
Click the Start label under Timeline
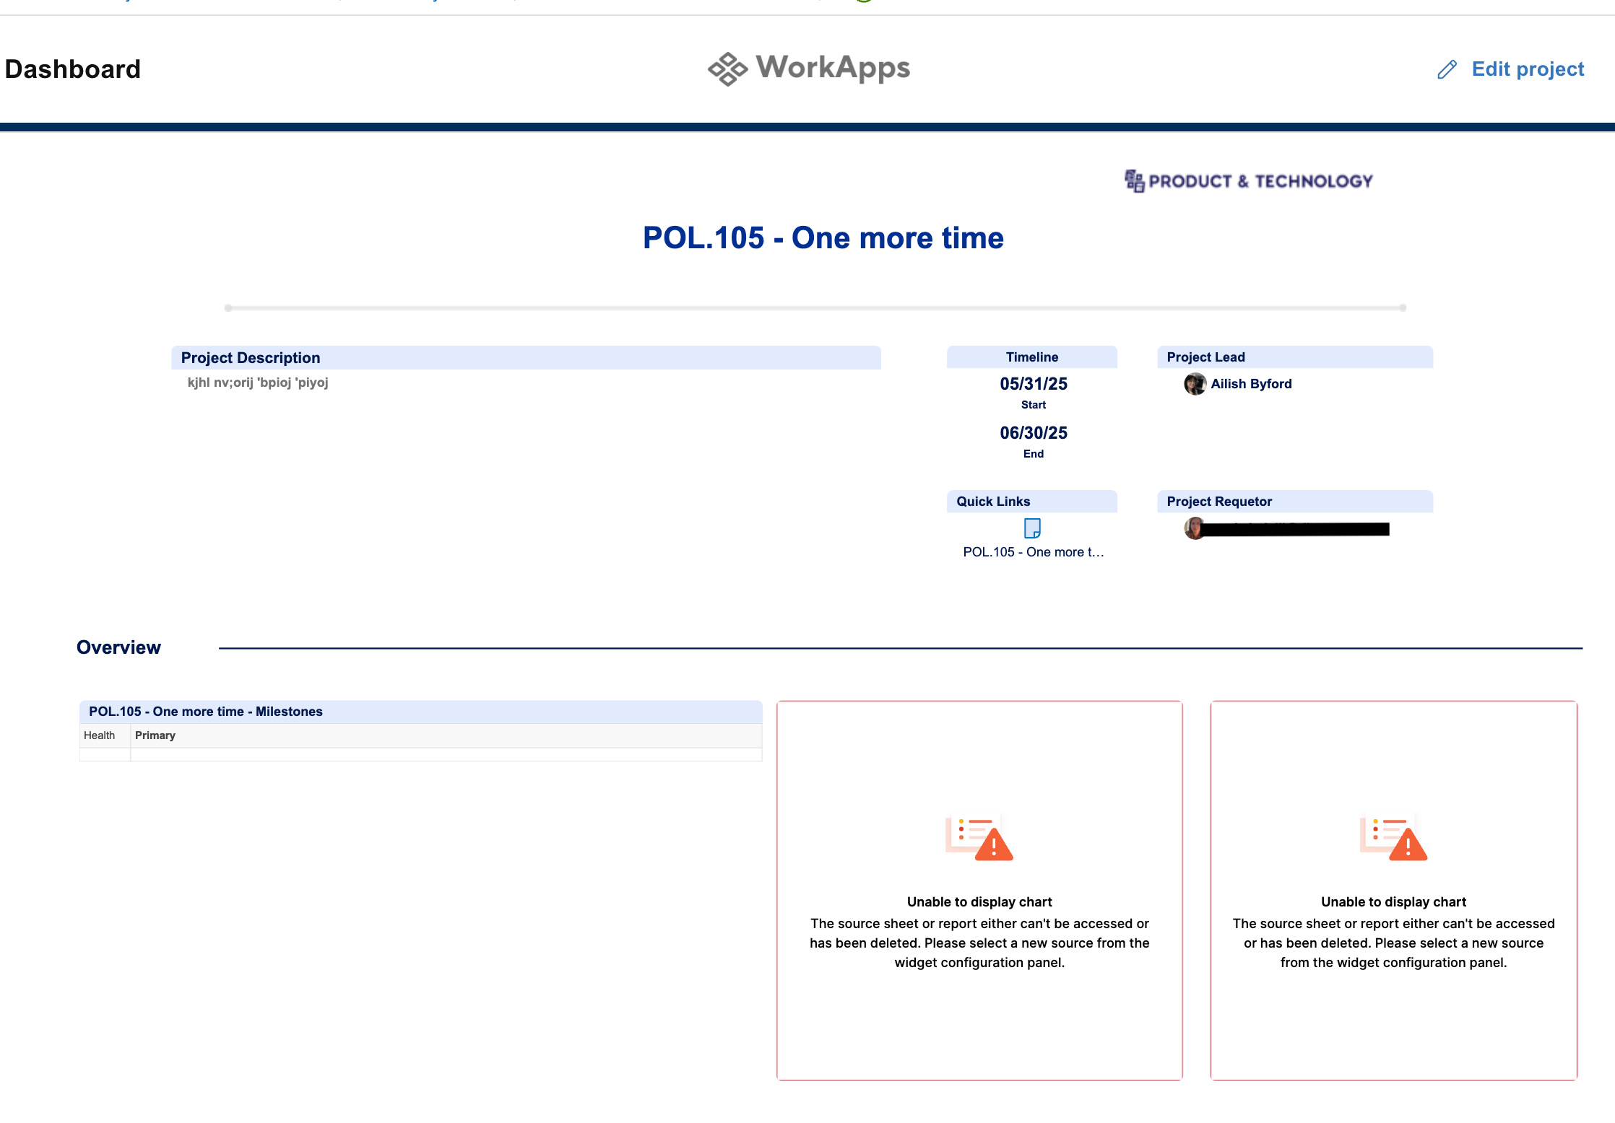(x=1034, y=405)
